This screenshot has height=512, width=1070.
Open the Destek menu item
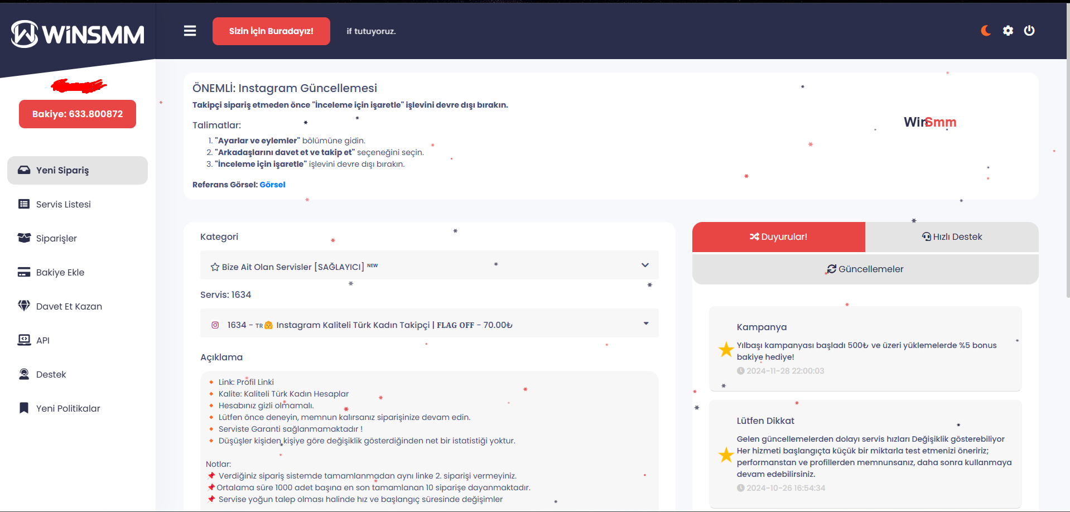click(x=78, y=374)
